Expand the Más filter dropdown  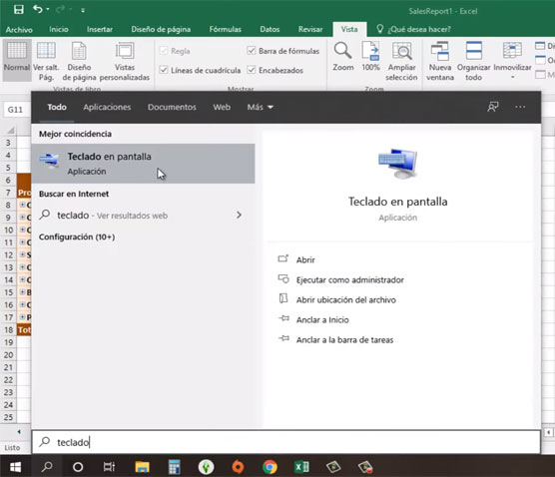click(261, 107)
